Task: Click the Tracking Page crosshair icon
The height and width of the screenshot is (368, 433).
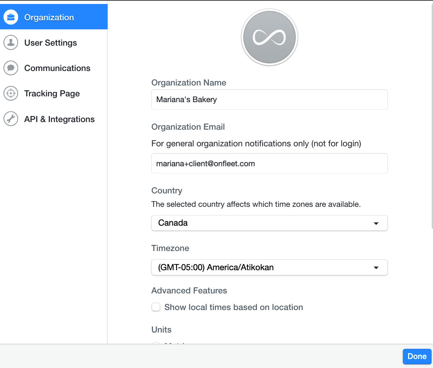Action: [11, 93]
